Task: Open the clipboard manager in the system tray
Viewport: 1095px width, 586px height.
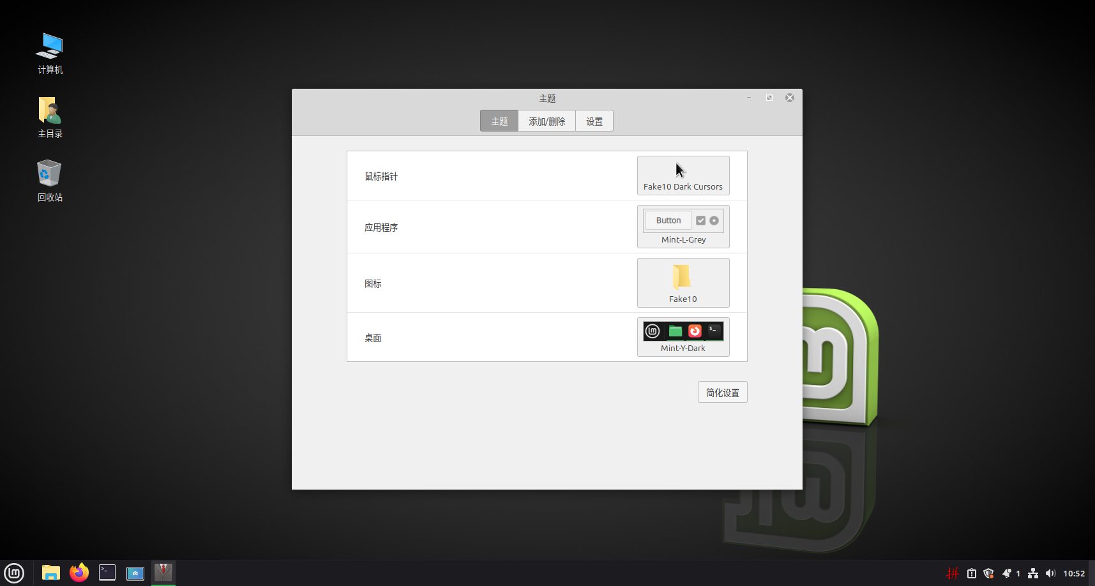Action: pyautogui.click(x=972, y=573)
